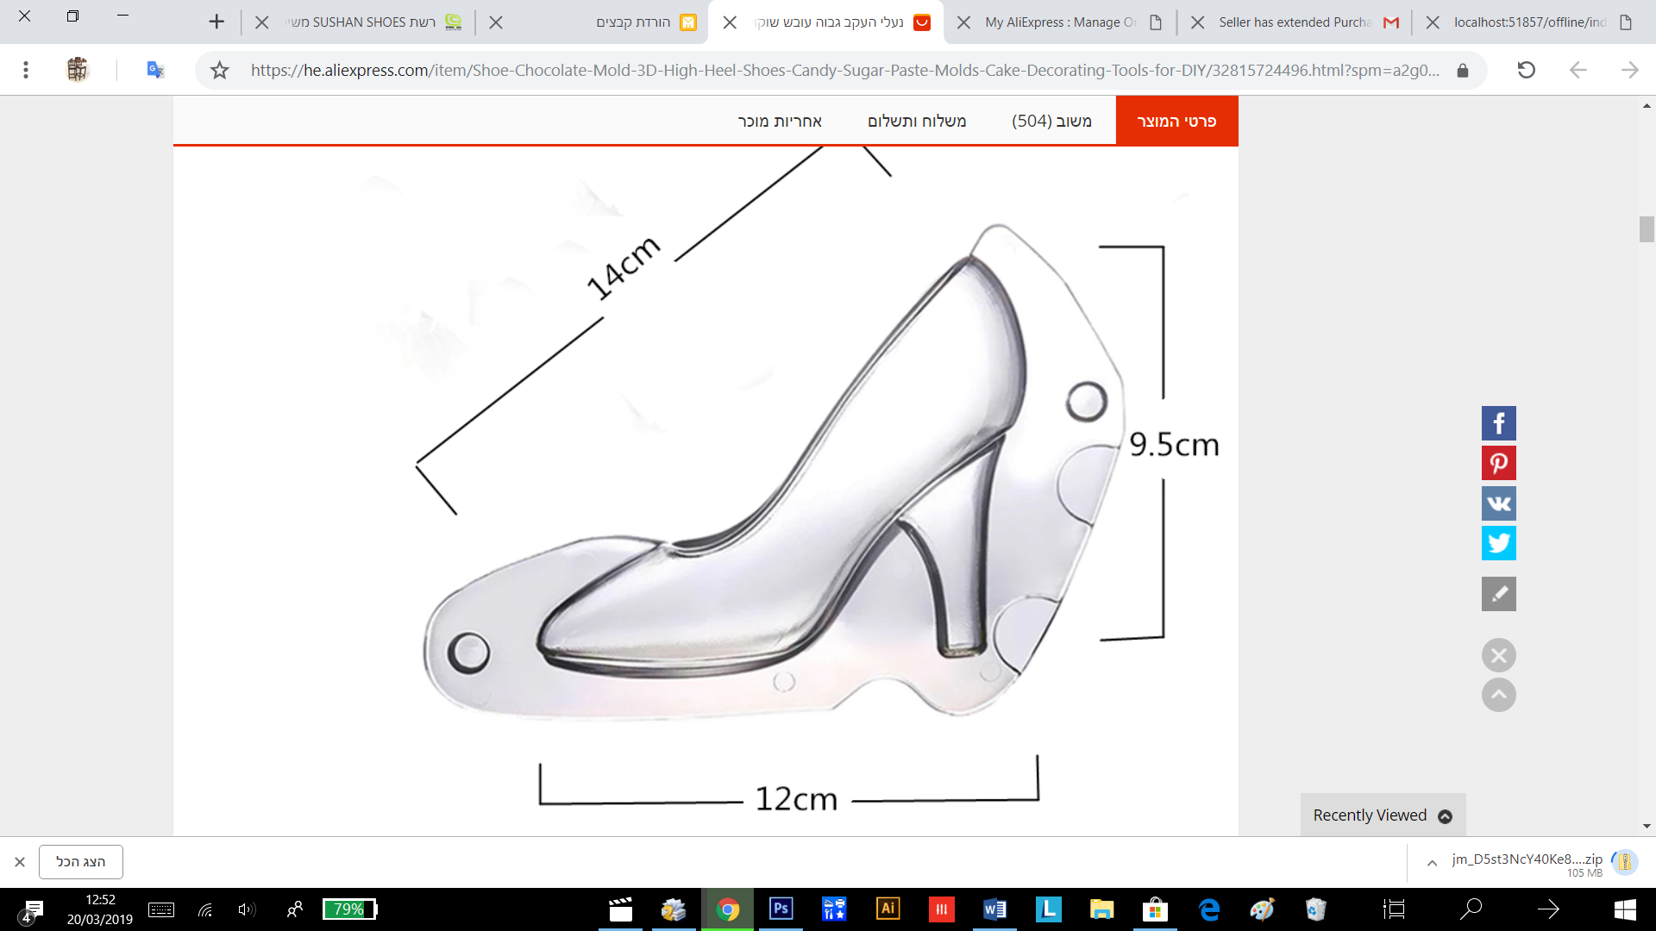
Task: Open the משוב (504) feedback tab
Action: 1051,121
